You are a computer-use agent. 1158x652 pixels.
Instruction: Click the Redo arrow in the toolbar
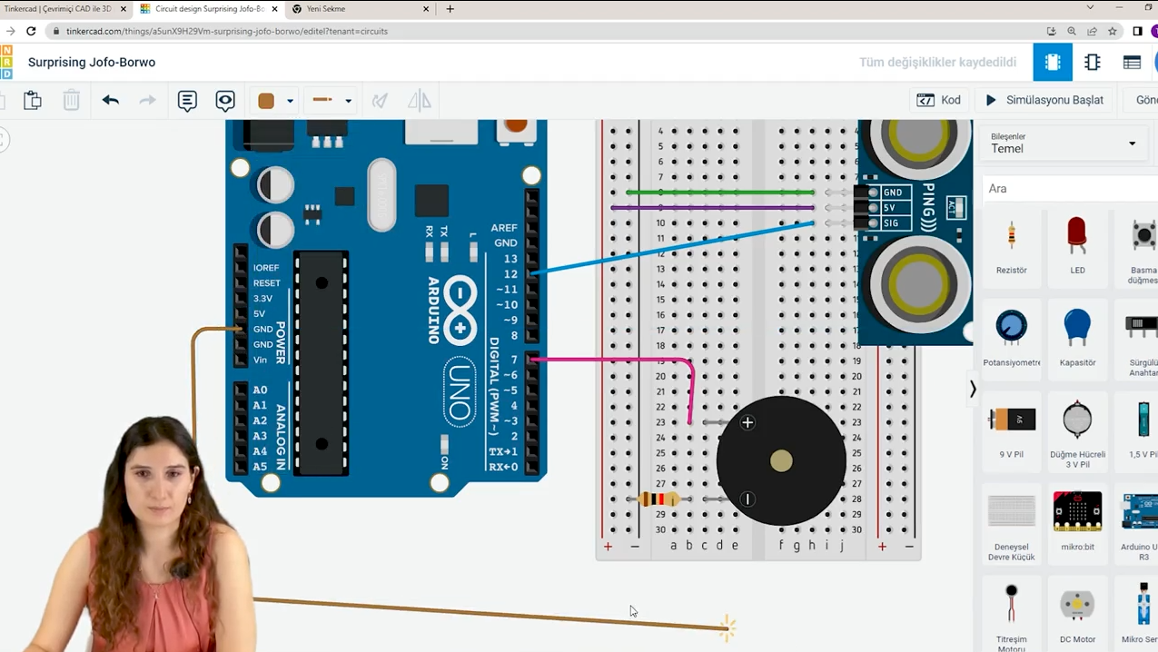147,100
